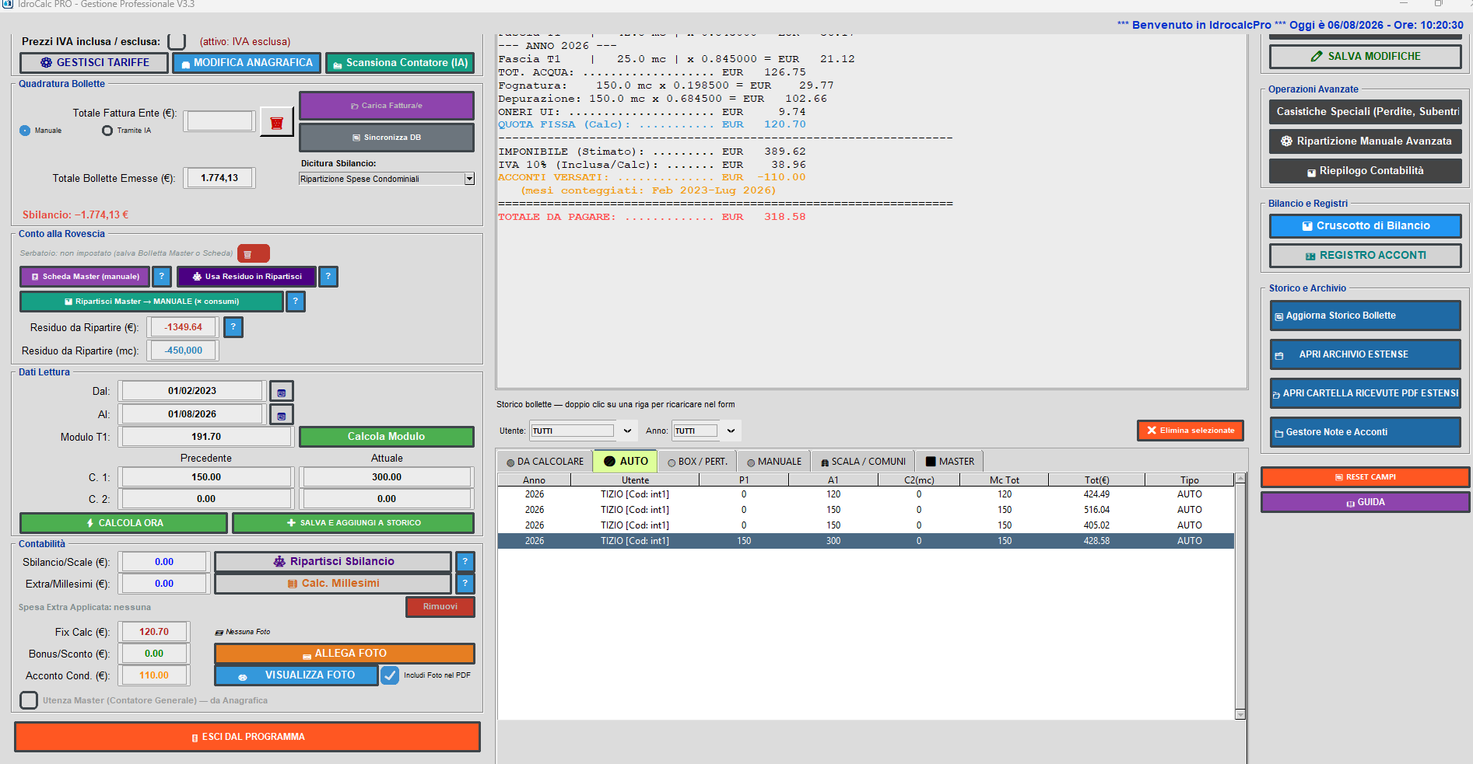Click help icon next to Calc. Millesimi
This screenshot has width=1473, height=764.
(465, 583)
